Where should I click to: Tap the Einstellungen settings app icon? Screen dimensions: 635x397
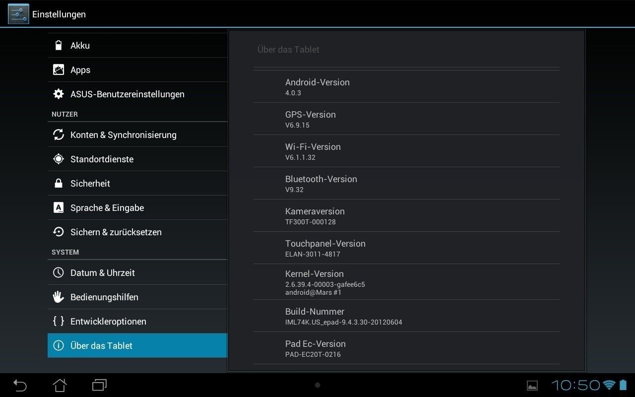[18, 13]
